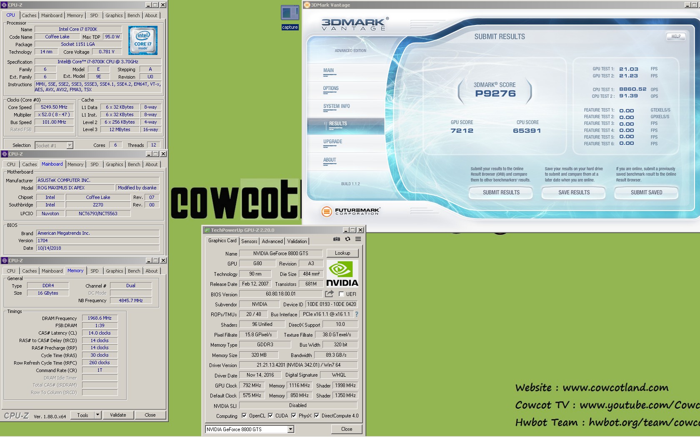This screenshot has width=700, height=437.
Task: Open the Socket #1 selection dropdown
Action: point(70,145)
